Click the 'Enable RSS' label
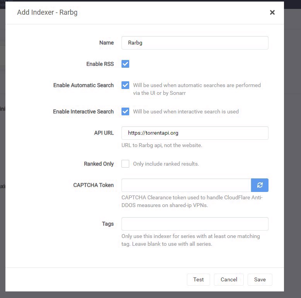The width and height of the screenshot is (301, 298). 100,64
